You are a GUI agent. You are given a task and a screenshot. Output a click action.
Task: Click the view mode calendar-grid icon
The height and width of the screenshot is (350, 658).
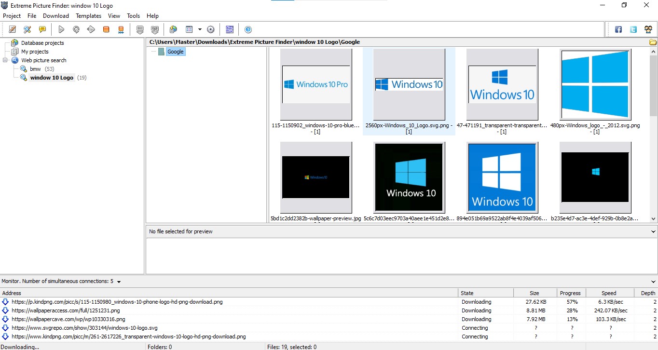(189, 29)
